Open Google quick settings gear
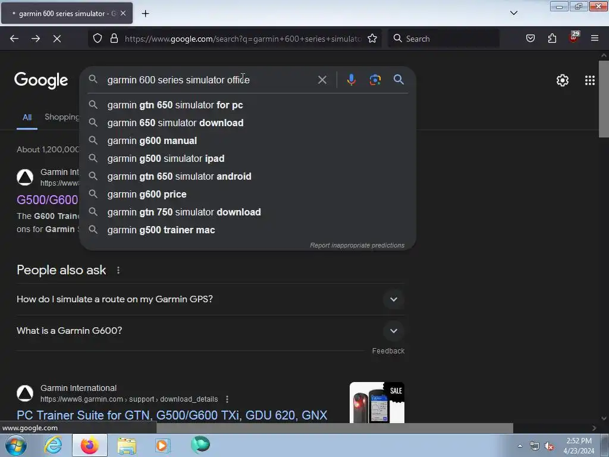Viewport: 609px width, 457px height. [x=563, y=80]
